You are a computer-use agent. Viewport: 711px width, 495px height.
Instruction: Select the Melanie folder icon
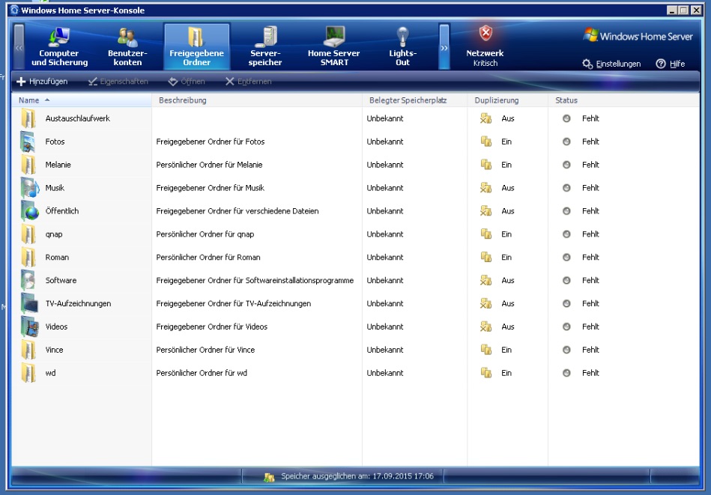[x=28, y=165]
